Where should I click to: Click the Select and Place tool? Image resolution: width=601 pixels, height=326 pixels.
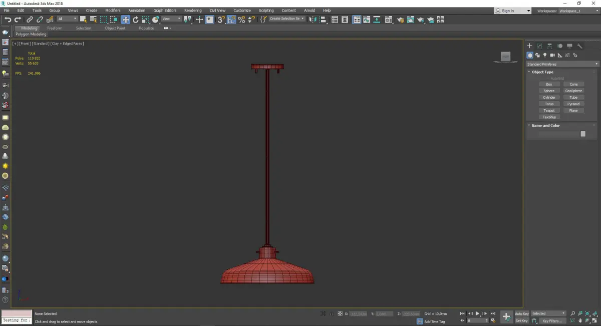tap(156, 20)
